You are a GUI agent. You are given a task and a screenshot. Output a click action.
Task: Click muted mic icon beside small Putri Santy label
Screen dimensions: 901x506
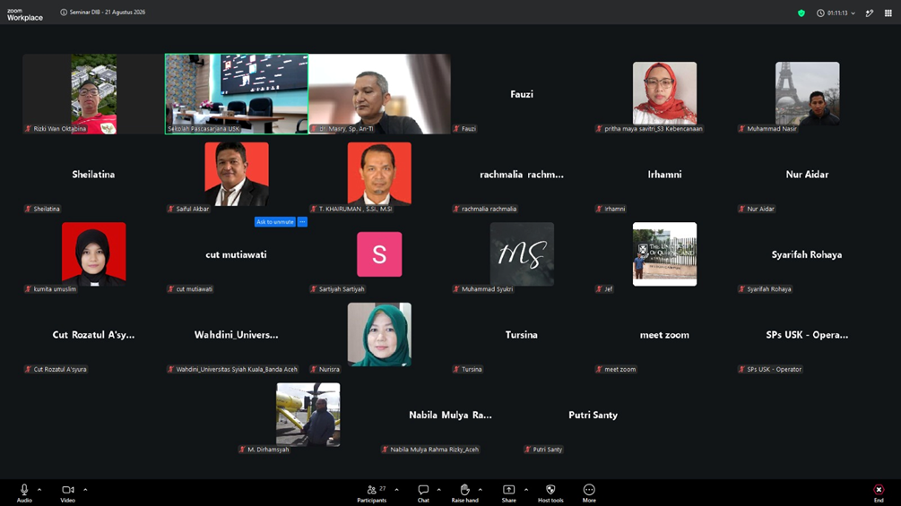pos(527,450)
